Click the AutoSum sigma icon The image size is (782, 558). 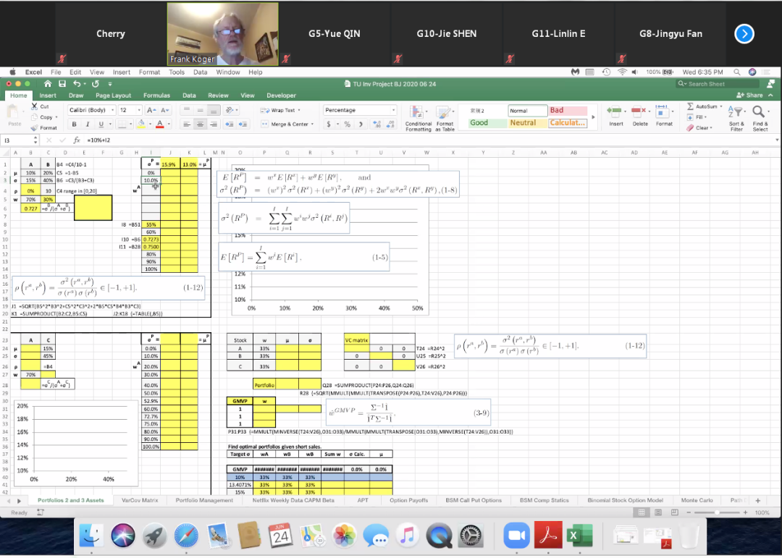coord(691,106)
